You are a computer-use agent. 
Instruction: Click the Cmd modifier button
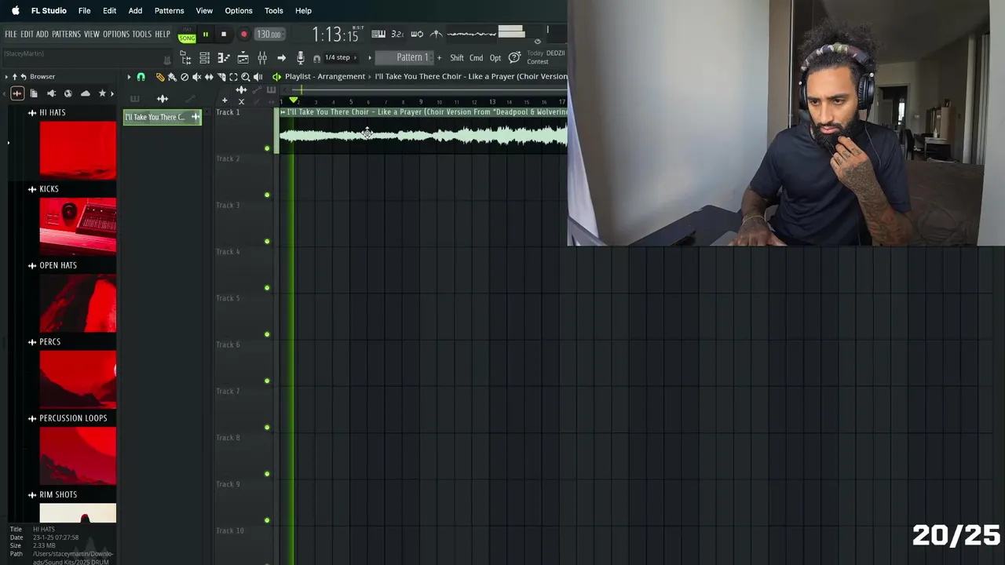coord(477,58)
